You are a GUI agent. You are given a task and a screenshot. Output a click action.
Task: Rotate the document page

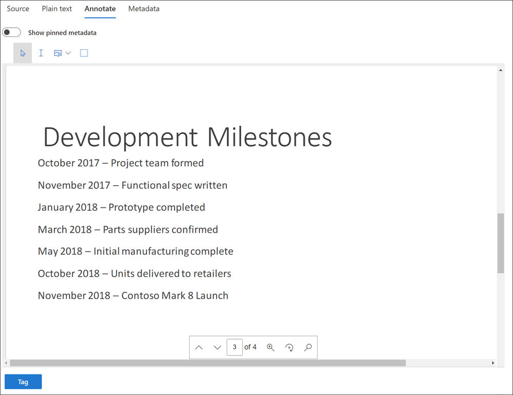click(x=289, y=347)
